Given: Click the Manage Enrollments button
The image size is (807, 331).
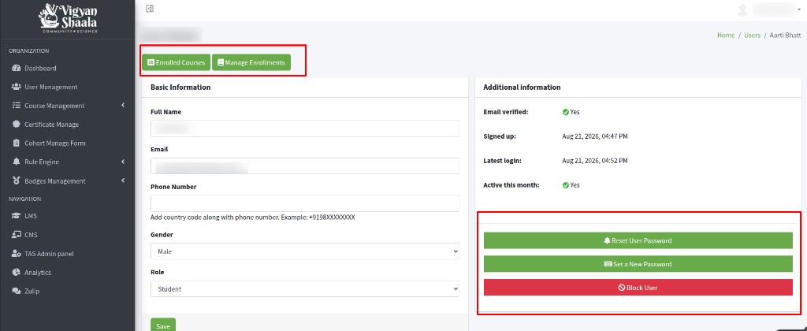Looking at the screenshot, I should [251, 62].
